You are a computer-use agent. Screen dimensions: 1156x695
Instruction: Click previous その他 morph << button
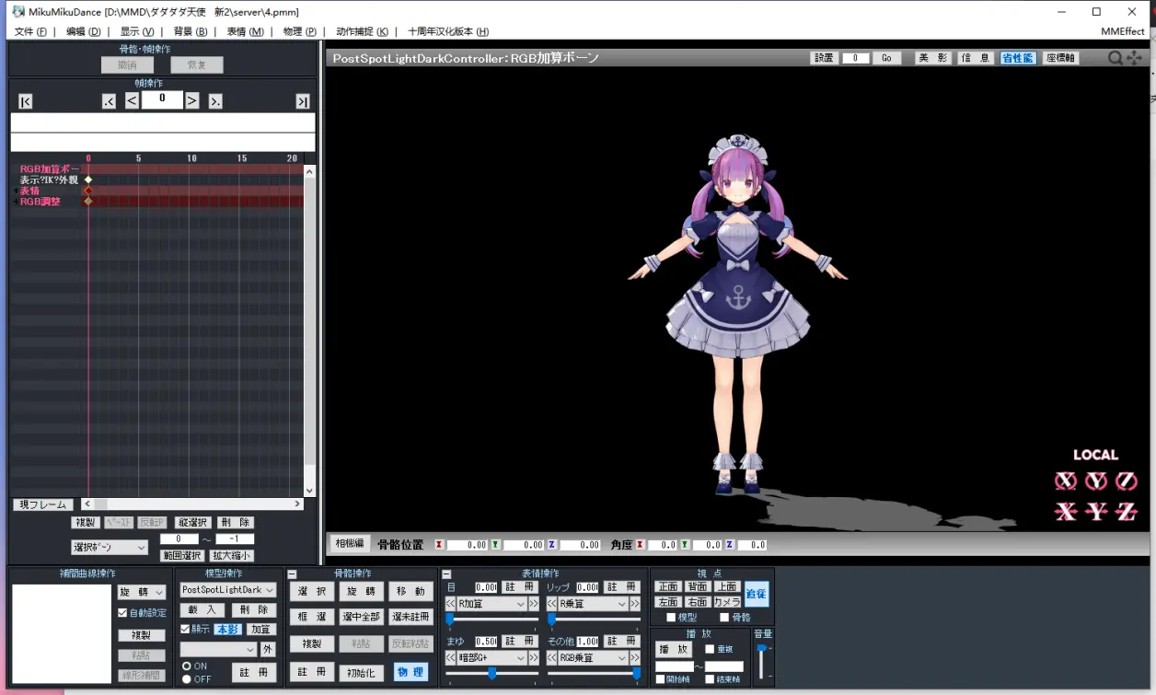point(552,658)
